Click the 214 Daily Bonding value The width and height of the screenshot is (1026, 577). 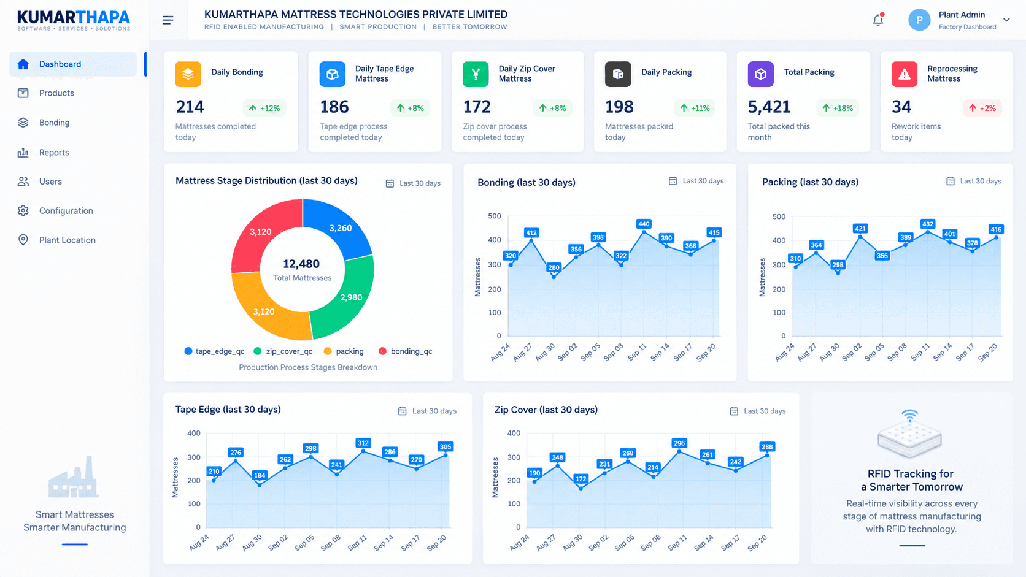pos(190,107)
